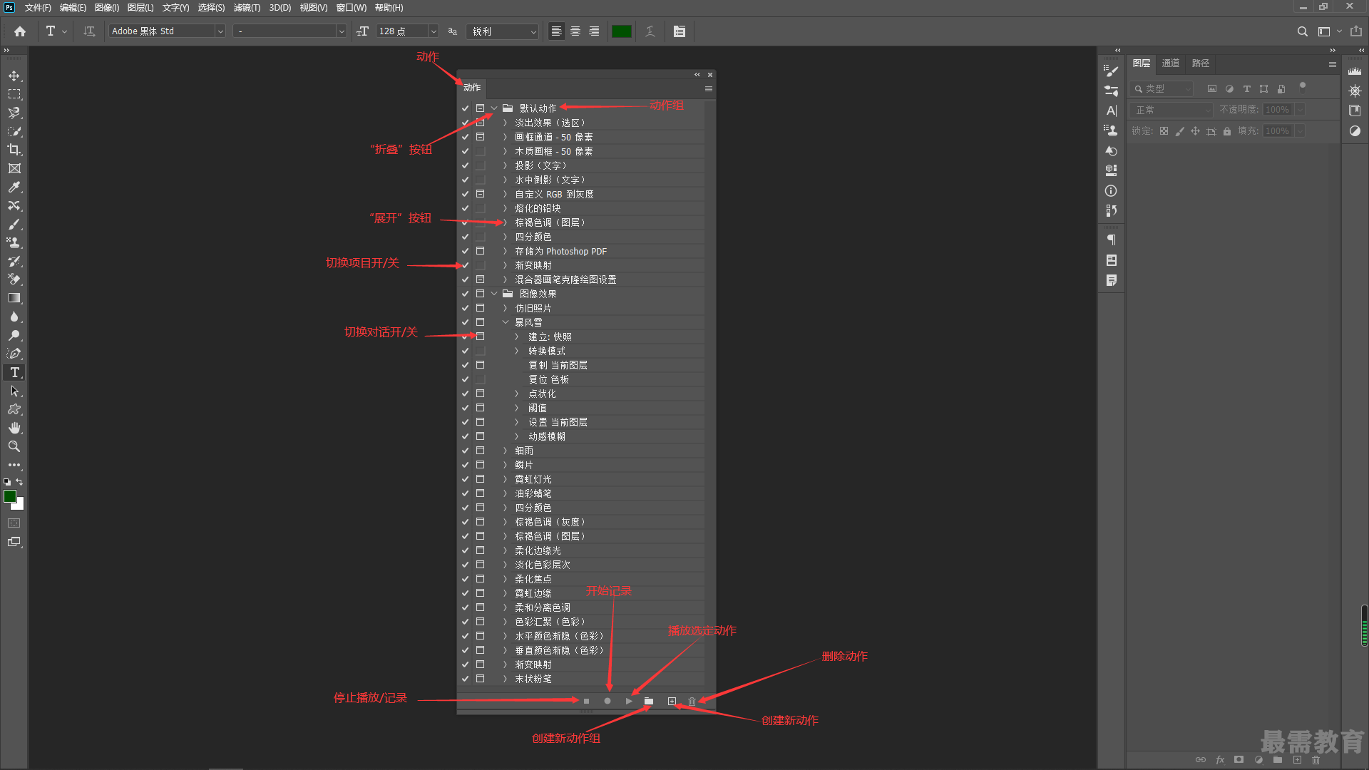Click the warp text icon
This screenshot has height=770, width=1369.
[x=650, y=31]
